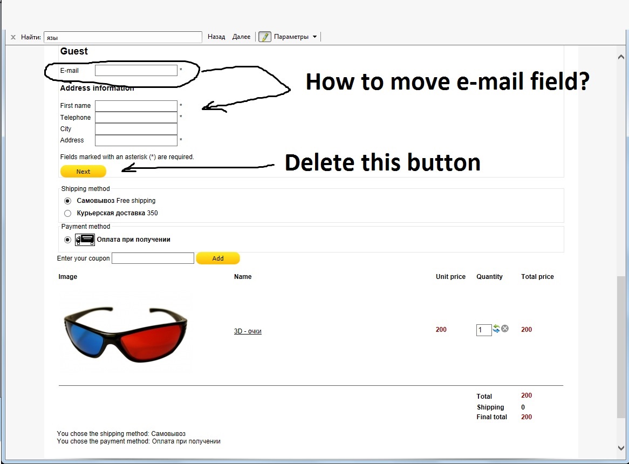Click the Shipping label in totals

(x=490, y=407)
